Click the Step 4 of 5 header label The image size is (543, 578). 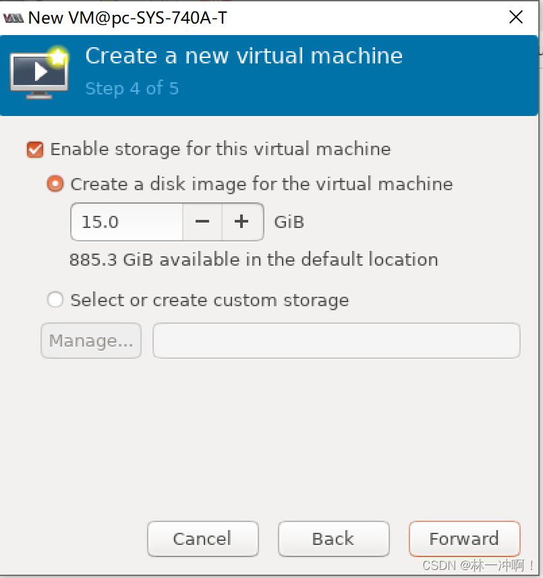131,88
